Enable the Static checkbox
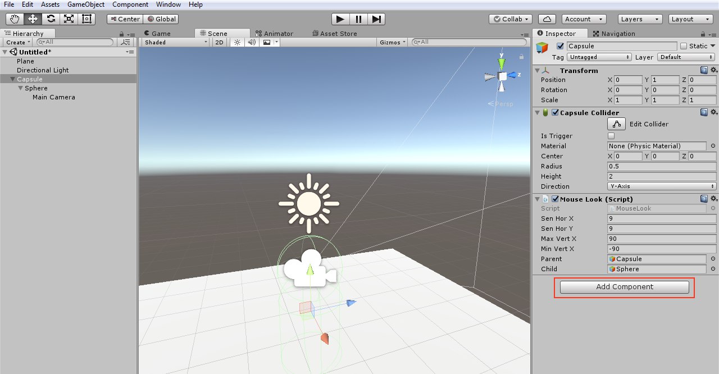This screenshot has width=719, height=374. point(684,46)
